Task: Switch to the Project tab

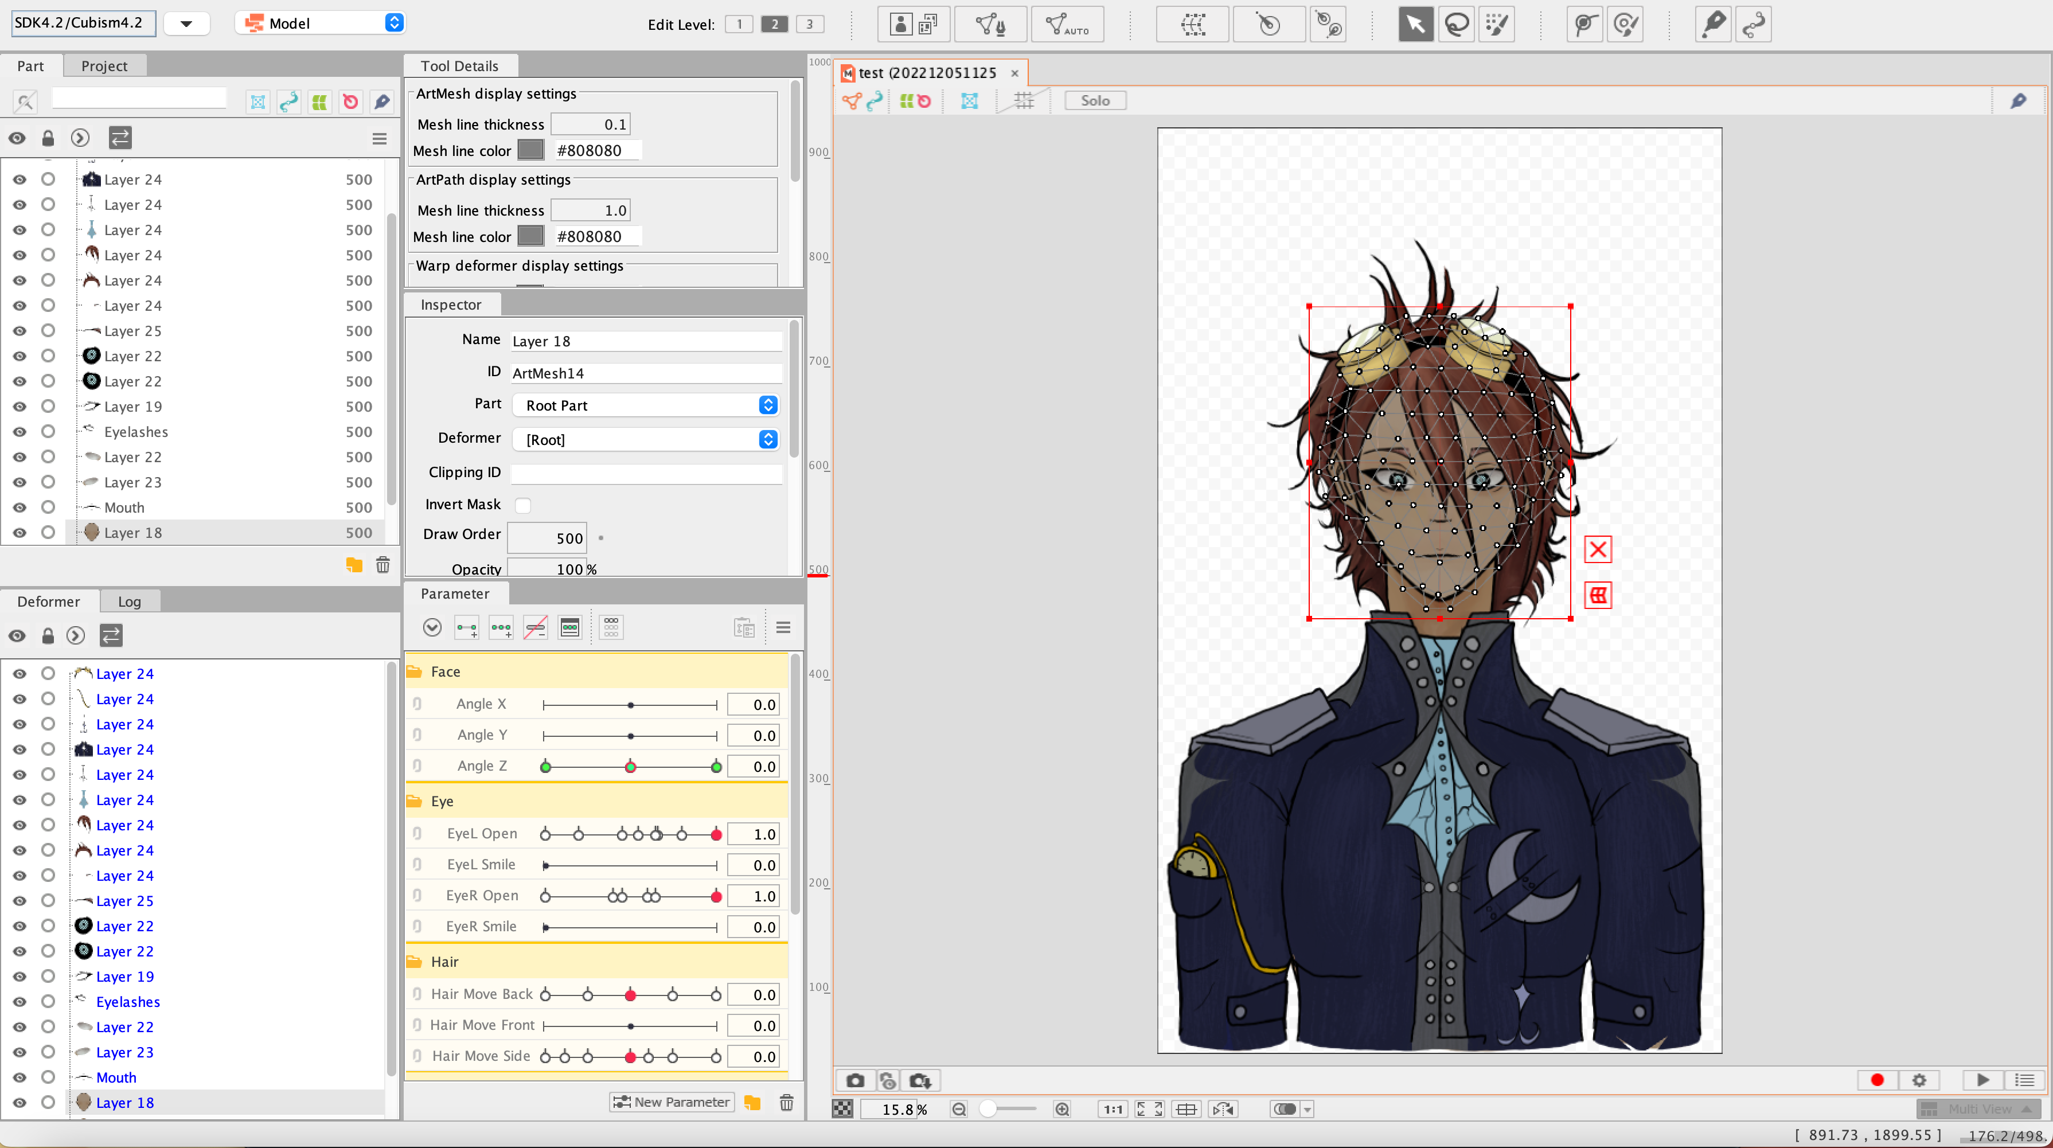Action: (104, 66)
